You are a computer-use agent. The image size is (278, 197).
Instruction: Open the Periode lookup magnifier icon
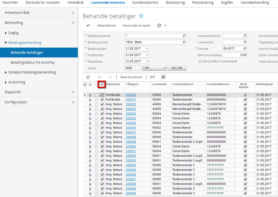tap(245, 49)
